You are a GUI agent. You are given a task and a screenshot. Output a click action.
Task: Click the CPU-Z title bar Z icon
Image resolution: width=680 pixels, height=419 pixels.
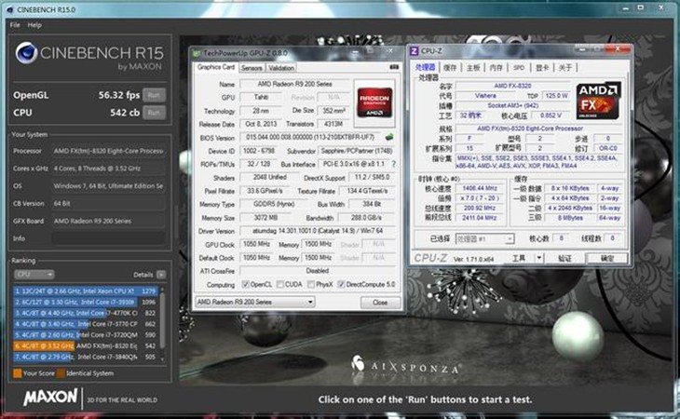415,51
